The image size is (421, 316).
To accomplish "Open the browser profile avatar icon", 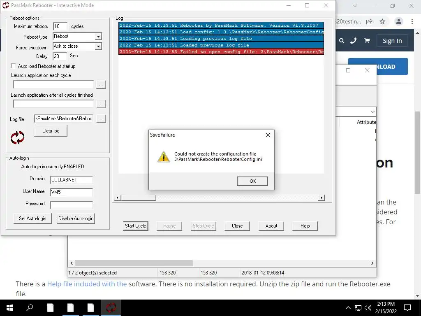I will click(x=399, y=21).
